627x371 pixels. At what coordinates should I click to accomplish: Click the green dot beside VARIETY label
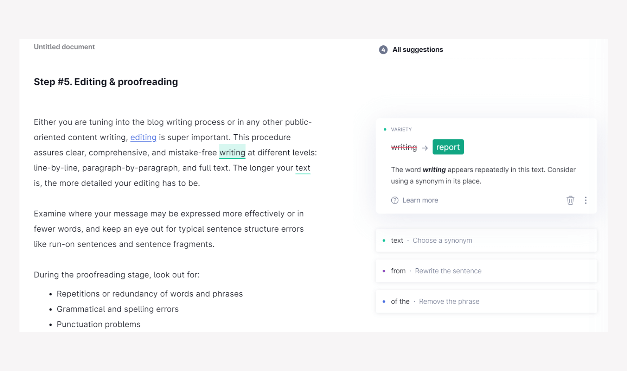point(385,129)
